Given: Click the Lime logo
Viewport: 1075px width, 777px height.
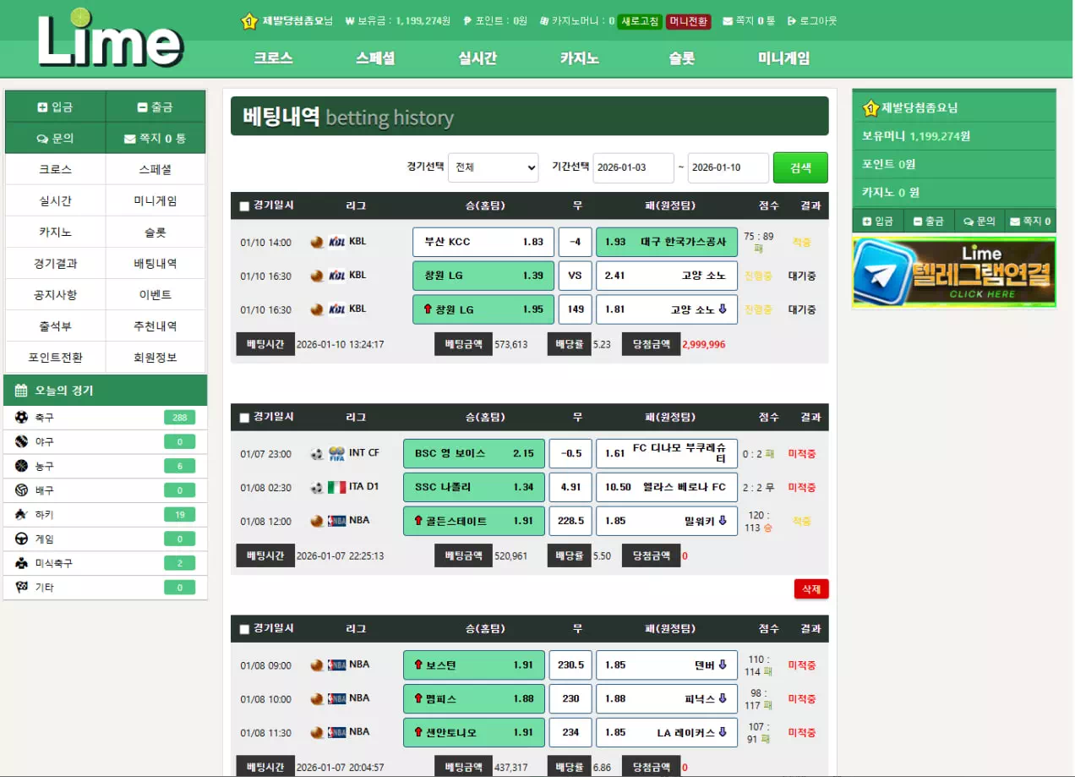Looking at the screenshot, I should 110,39.
